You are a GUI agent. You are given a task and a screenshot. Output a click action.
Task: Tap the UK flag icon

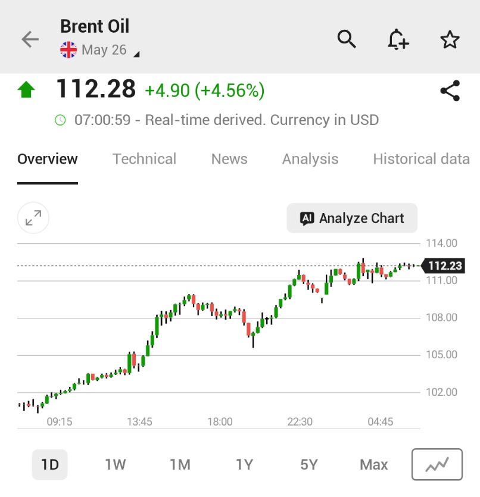68,50
